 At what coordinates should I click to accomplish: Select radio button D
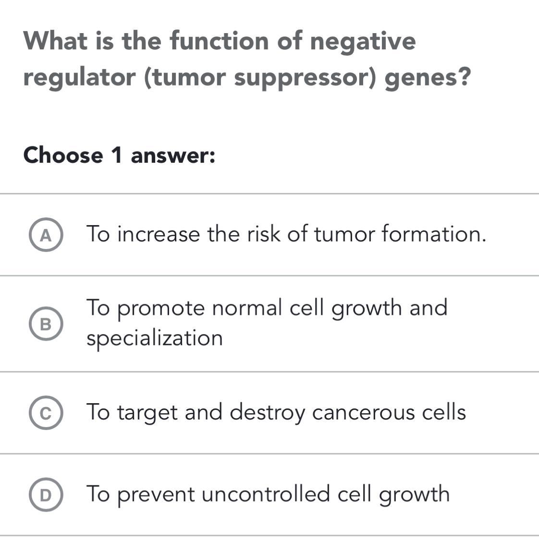point(46,495)
